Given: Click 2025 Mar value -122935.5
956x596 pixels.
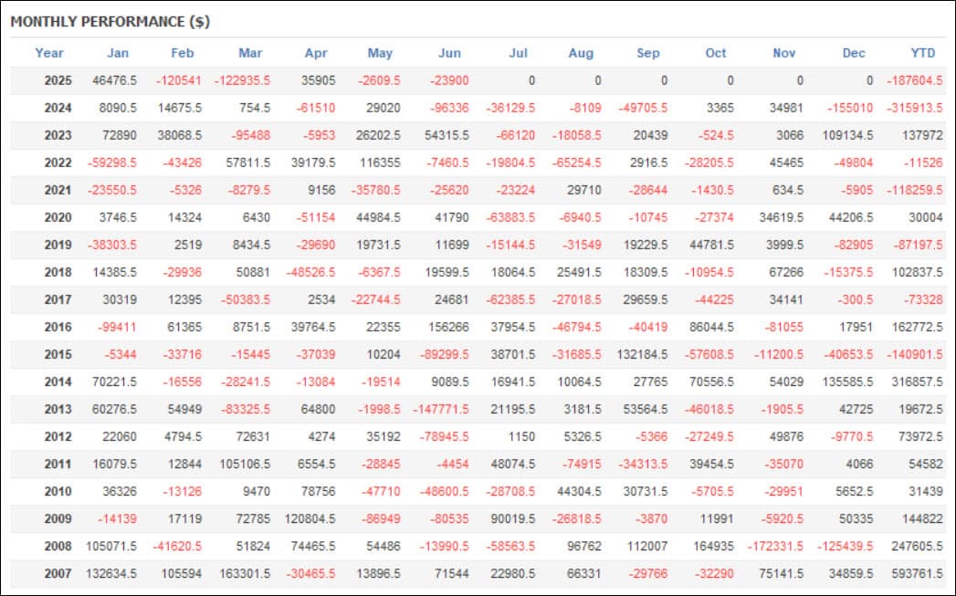Looking at the screenshot, I should click(242, 80).
